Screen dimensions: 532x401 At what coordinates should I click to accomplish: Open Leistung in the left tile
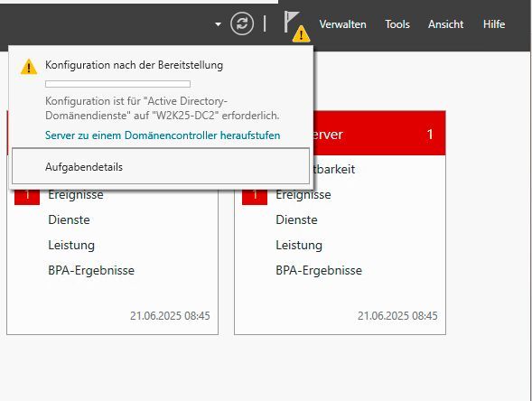71,245
